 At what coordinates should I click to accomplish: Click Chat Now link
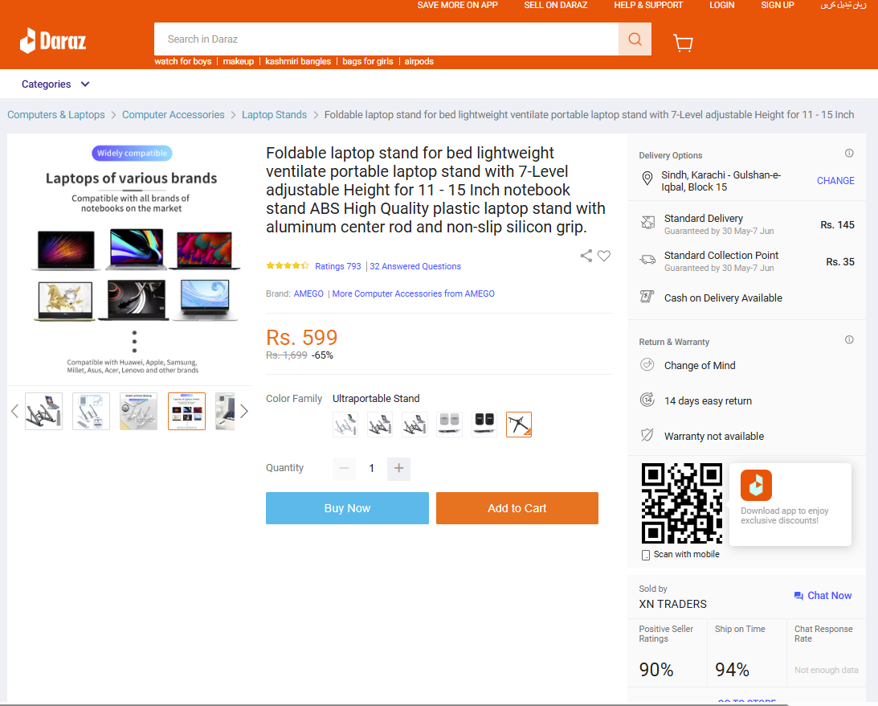829,596
